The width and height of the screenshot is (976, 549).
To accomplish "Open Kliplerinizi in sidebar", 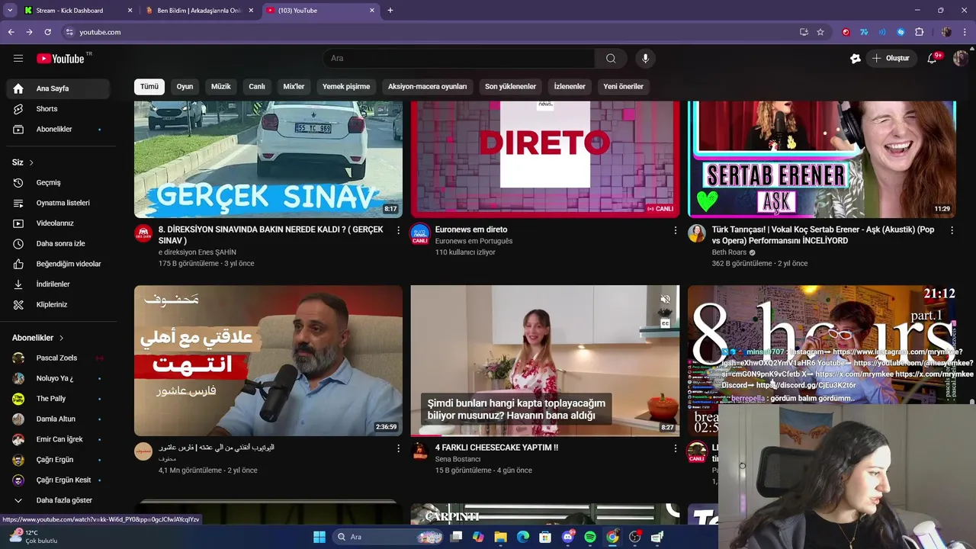I will [58, 305].
